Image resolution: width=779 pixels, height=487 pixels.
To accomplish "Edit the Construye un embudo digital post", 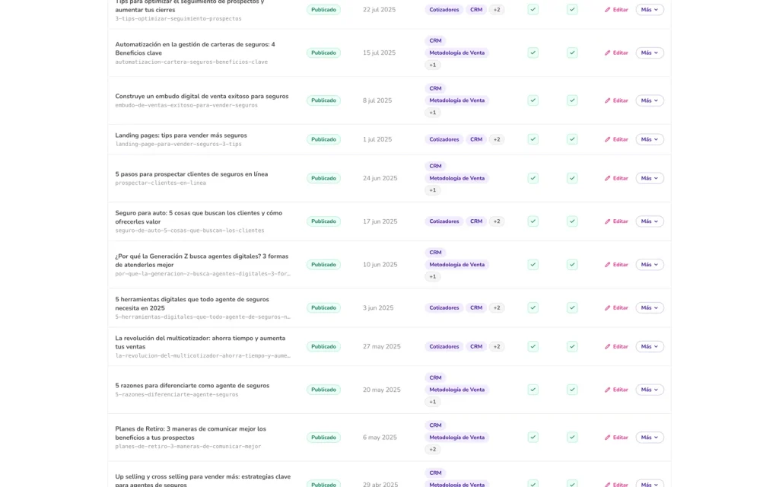I will (616, 100).
